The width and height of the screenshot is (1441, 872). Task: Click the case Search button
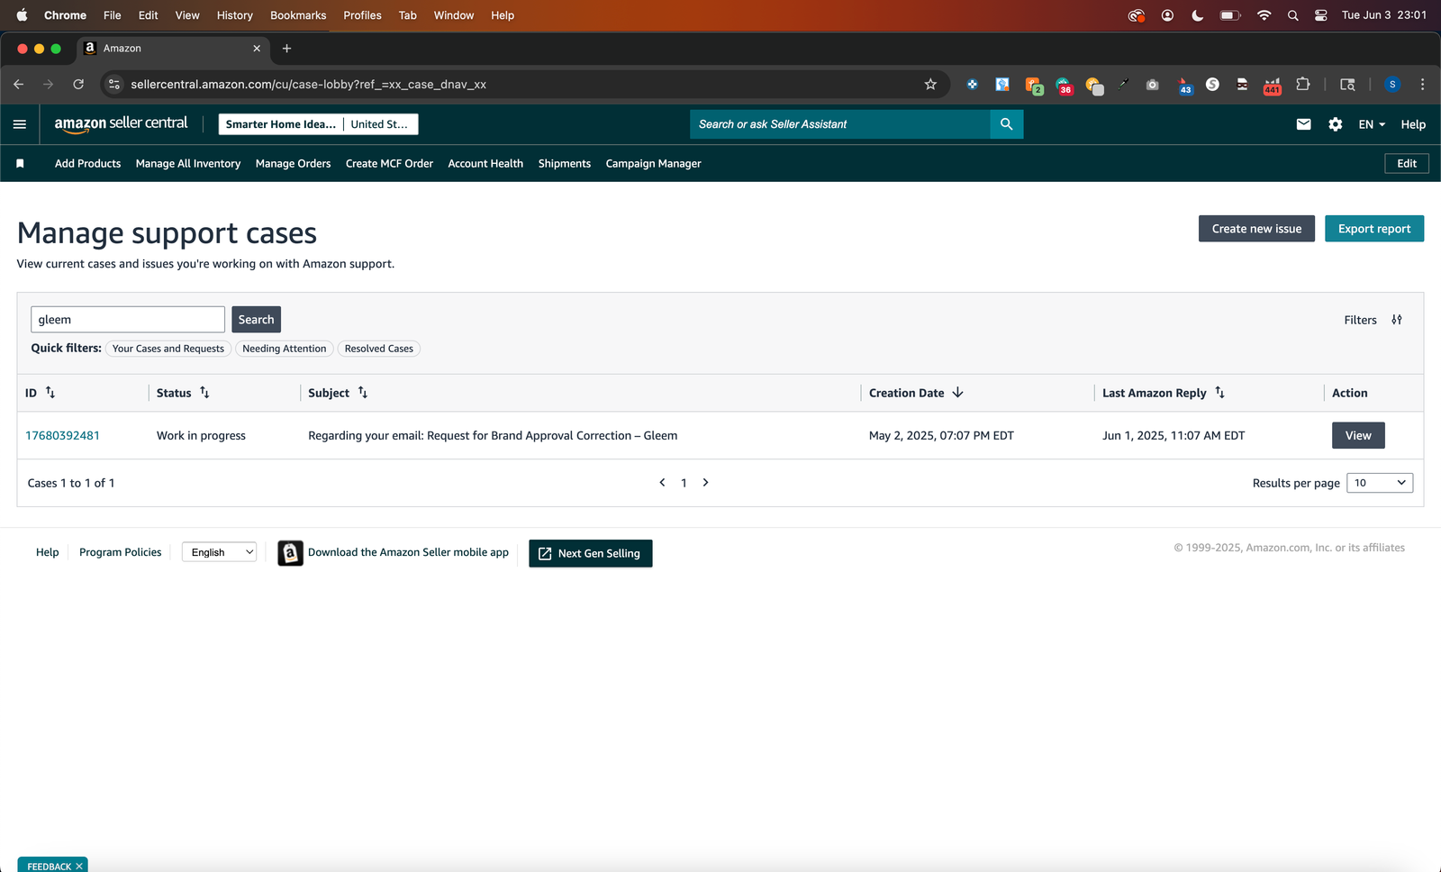click(256, 320)
